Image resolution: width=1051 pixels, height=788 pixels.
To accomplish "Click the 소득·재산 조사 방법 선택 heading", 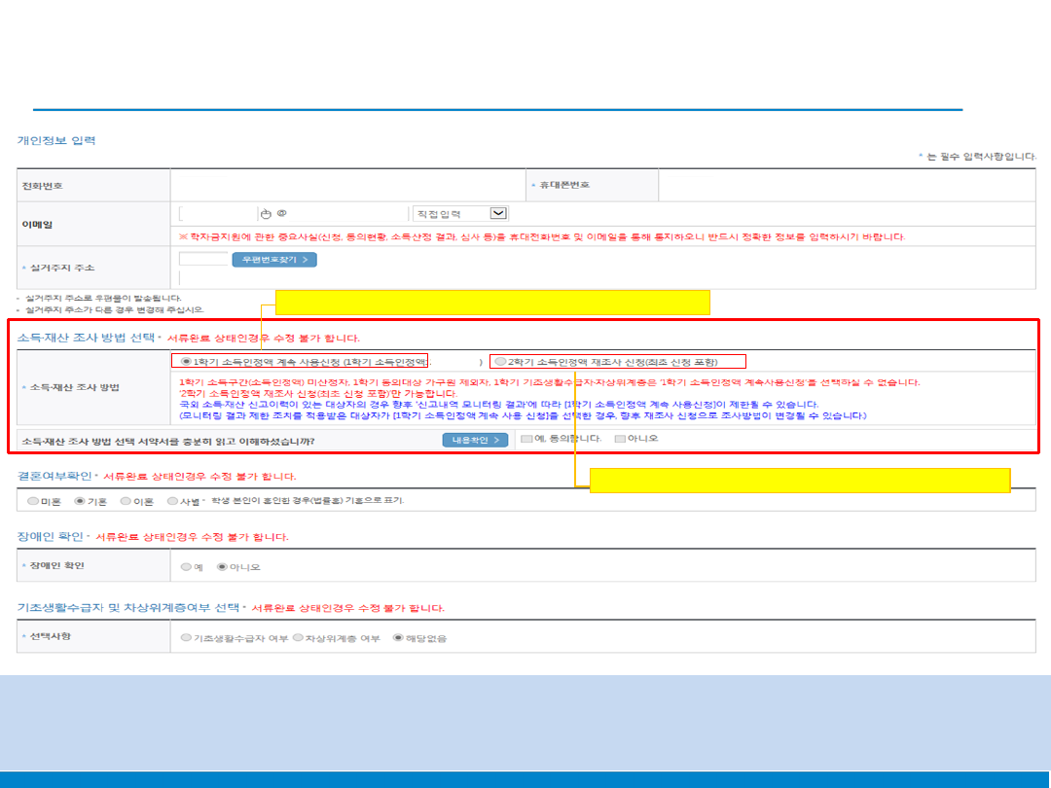I will tap(86, 338).
